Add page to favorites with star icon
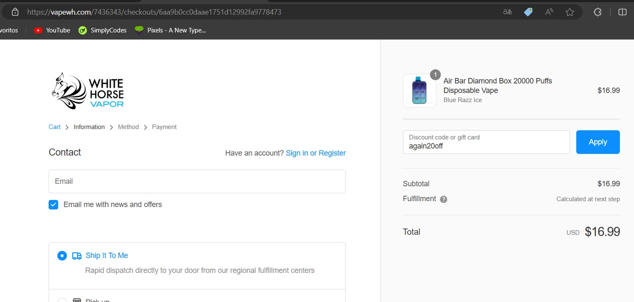This screenshot has height=302, width=634. [570, 12]
